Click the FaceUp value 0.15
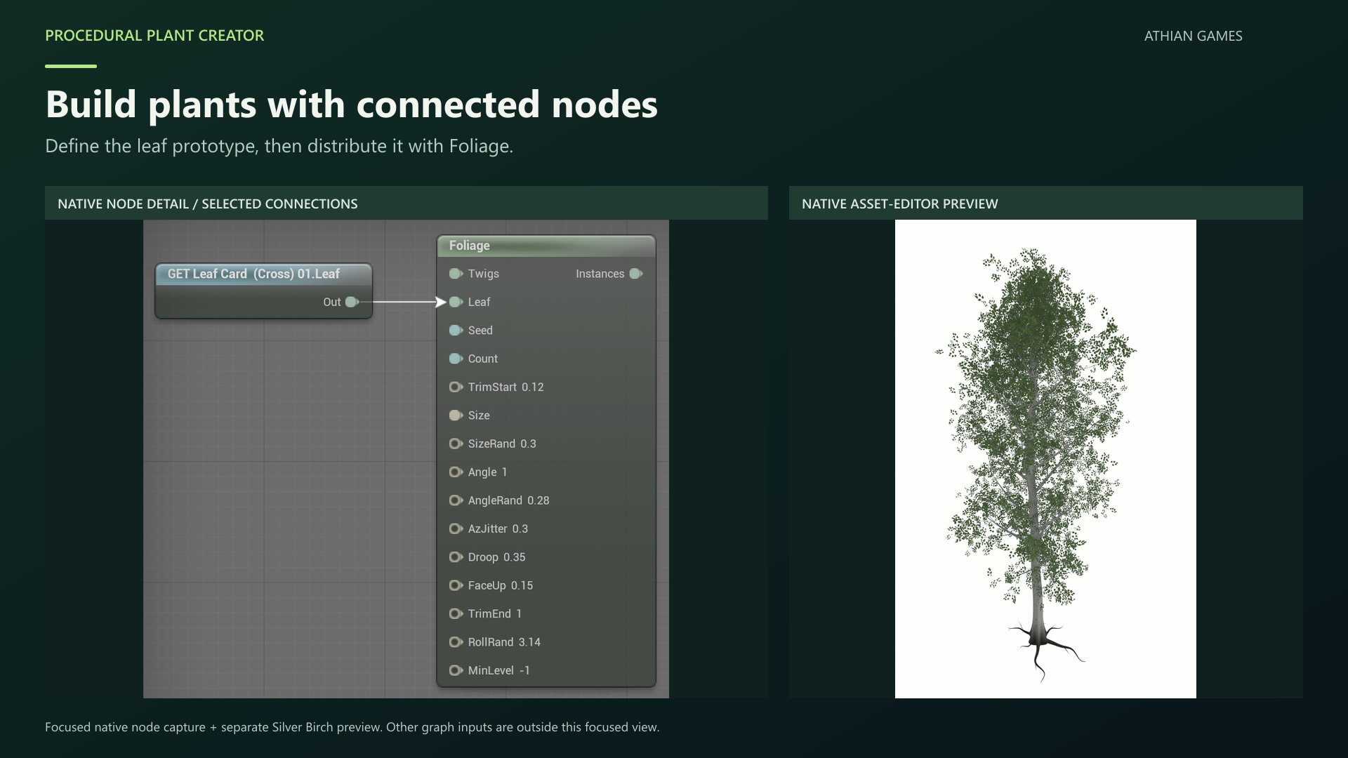The width and height of the screenshot is (1348, 758). [522, 585]
